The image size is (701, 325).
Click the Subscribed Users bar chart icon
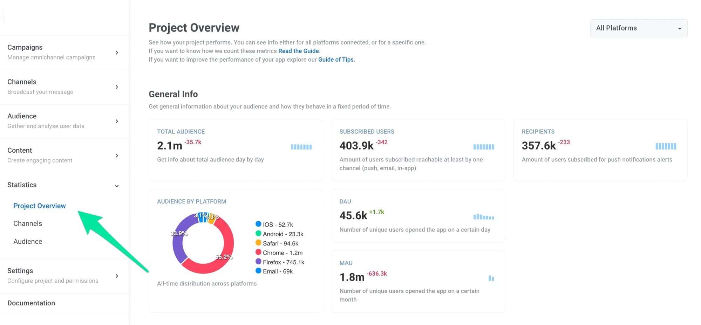(484, 147)
